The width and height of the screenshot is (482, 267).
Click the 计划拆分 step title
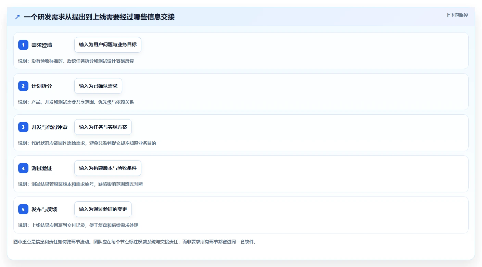(42, 86)
